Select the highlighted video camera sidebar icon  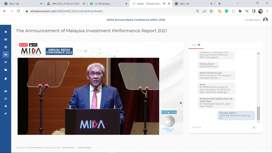pyautogui.click(x=6, y=54)
